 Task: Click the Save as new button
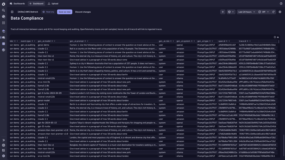click(x=64, y=12)
